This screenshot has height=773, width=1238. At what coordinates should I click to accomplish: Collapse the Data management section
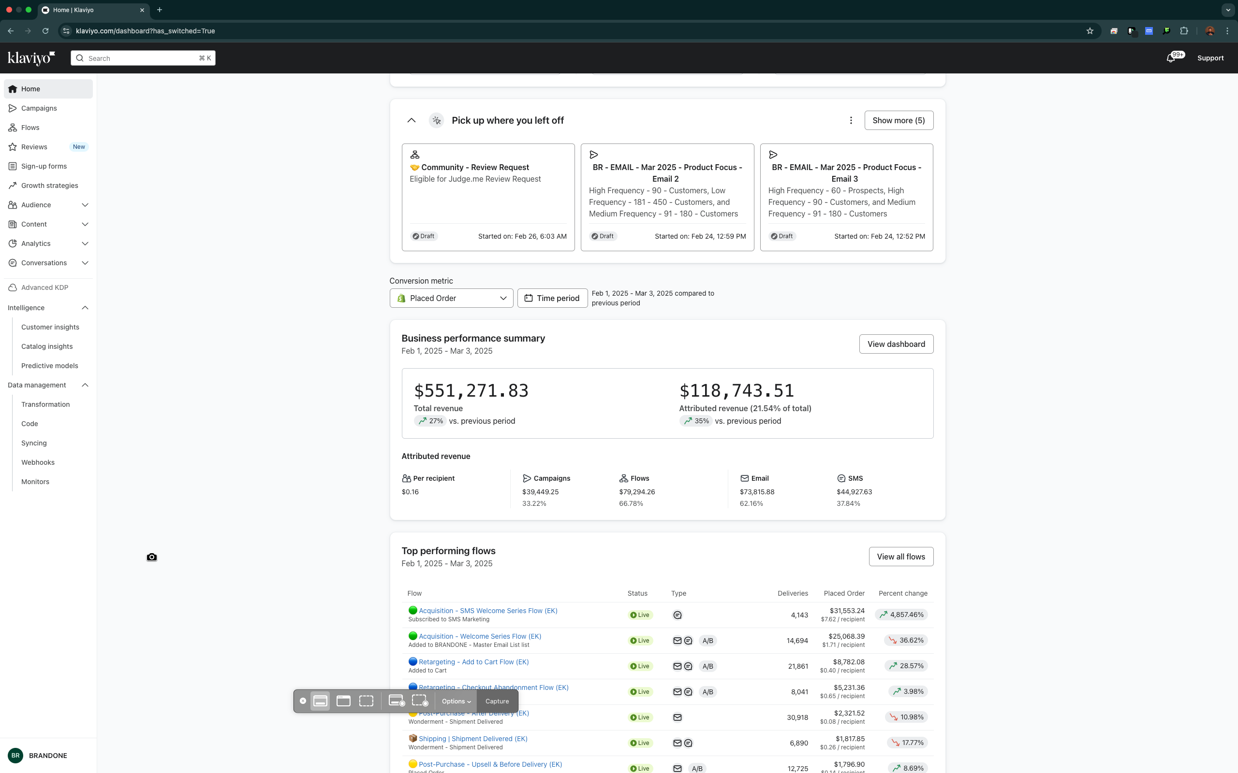click(x=85, y=385)
